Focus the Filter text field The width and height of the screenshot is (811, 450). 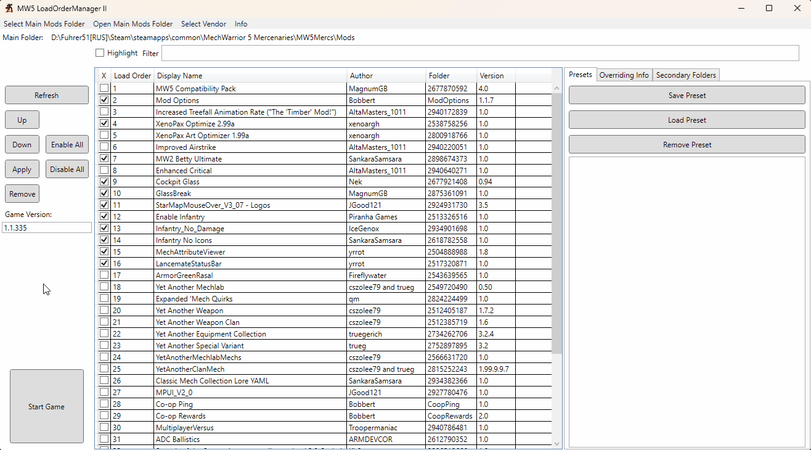click(x=480, y=53)
